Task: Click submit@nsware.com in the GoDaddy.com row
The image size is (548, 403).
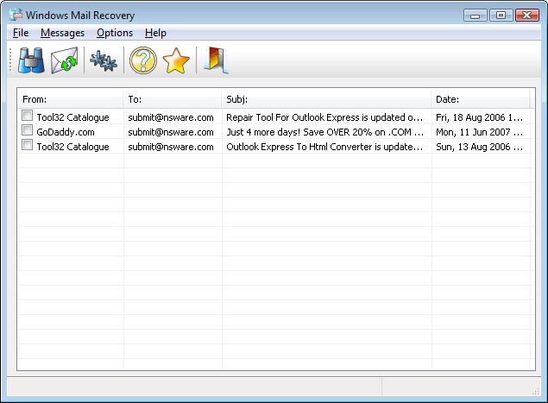Action: click(171, 132)
